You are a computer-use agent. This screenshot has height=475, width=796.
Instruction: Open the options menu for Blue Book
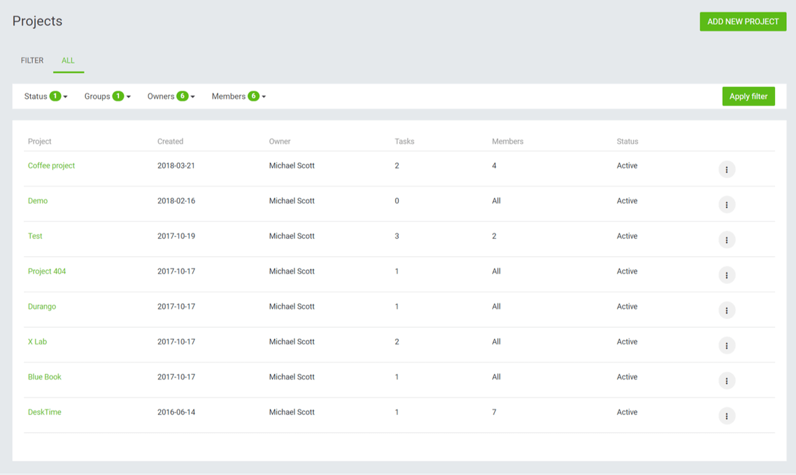pyautogui.click(x=727, y=380)
